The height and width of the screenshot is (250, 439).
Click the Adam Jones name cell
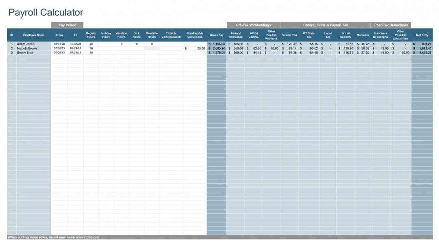[26, 44]
